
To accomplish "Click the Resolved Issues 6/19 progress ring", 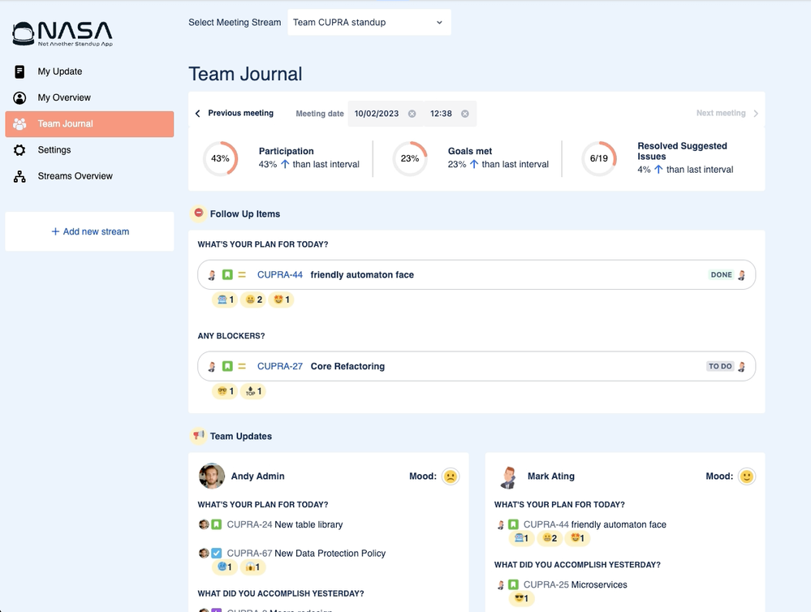I will click(x=599, y=158).
